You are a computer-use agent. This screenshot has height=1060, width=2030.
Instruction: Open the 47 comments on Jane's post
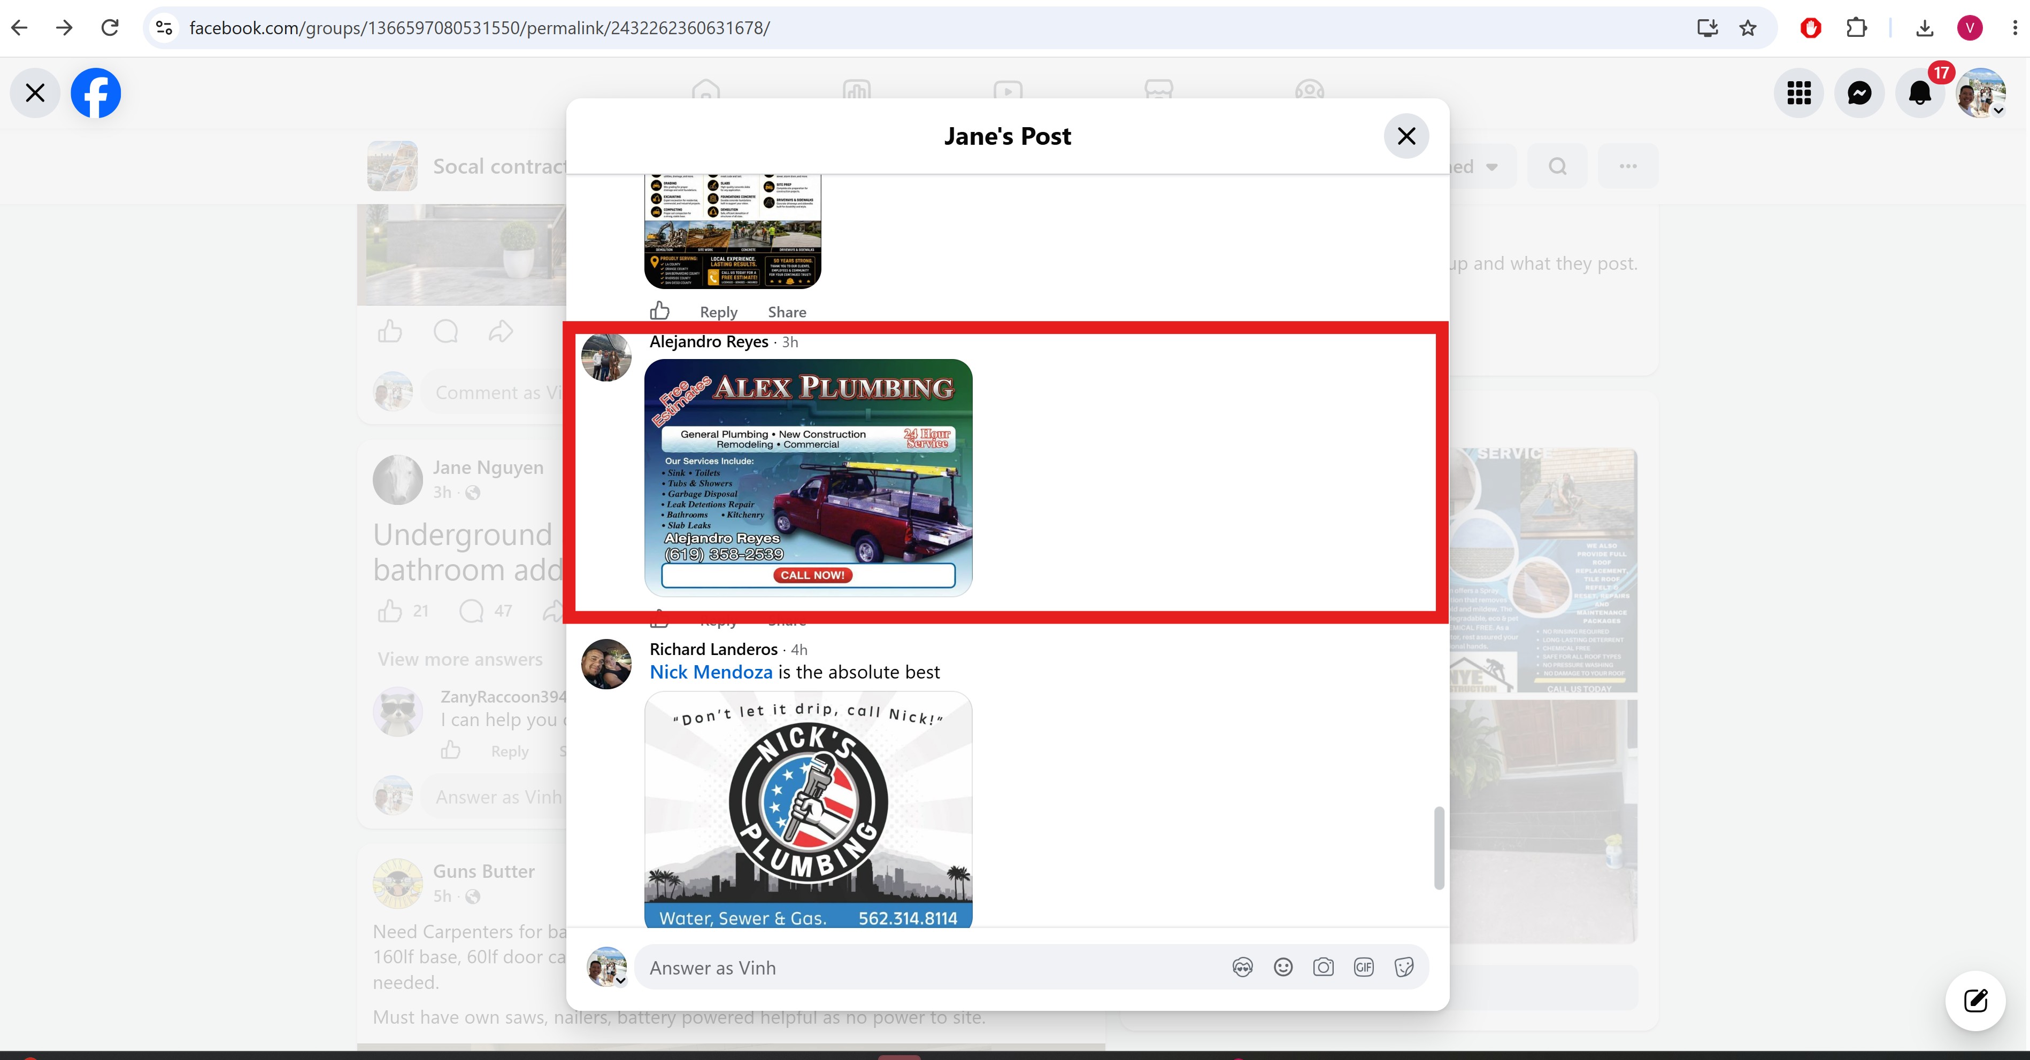pyautogui.click(x=486, y=610)
